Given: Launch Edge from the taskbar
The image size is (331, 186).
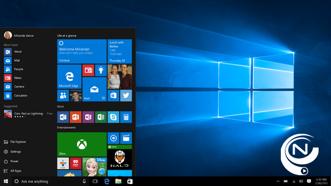Looking at the screenshot, I should [107, 181].
